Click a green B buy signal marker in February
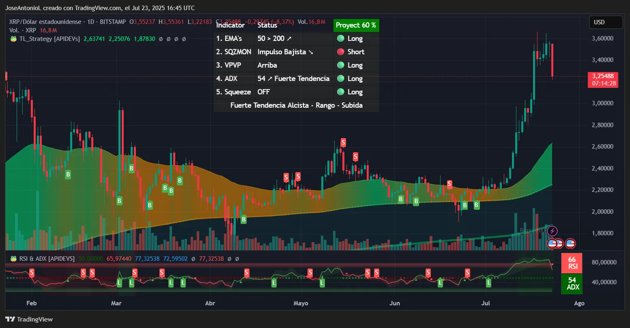The height and width of the screenshot is (328, 630). click(x=68, y=175)
